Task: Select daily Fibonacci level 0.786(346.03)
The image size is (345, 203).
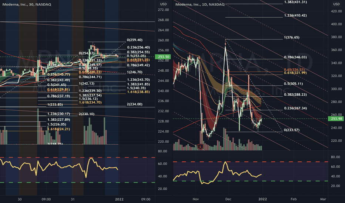Action: click(x=295, y=57)
